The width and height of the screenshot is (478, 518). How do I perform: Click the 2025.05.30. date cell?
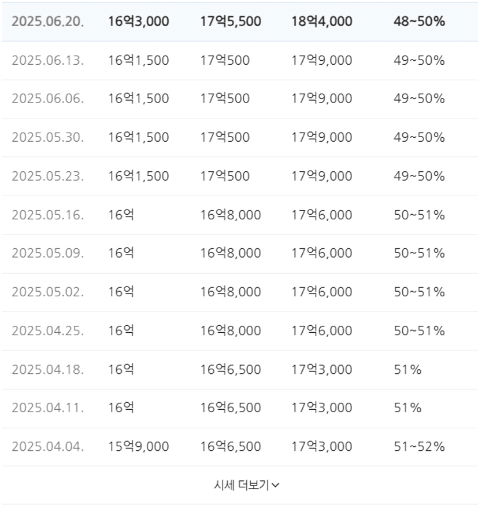(x=48, y=137)
